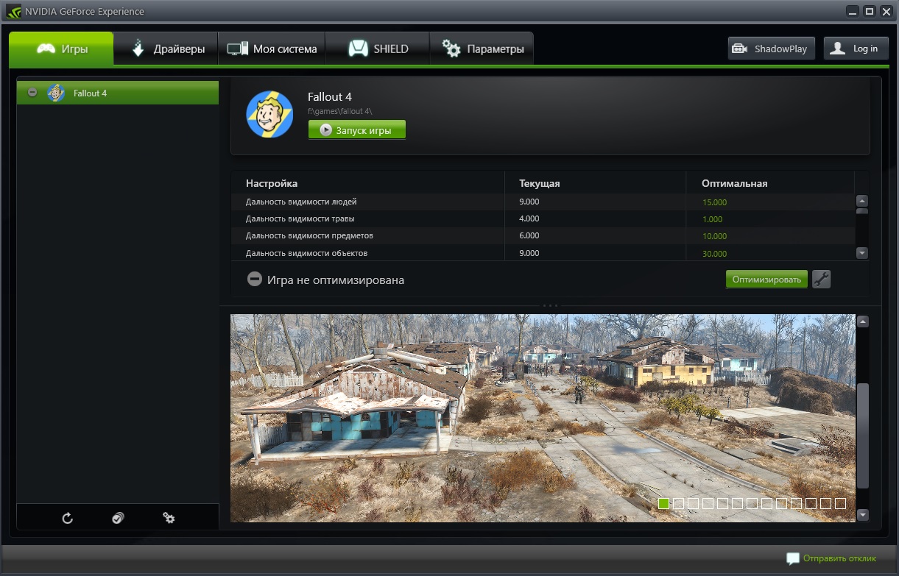Switch to the SHIELD tab
This screenshot has width=899, height=576.
tap(377, 49)
